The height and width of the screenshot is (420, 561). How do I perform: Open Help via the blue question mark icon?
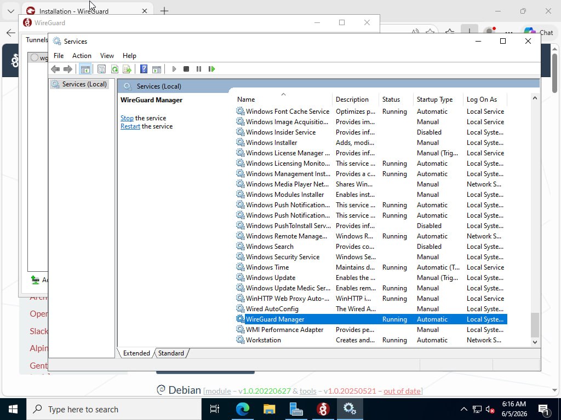click(144, 69)
